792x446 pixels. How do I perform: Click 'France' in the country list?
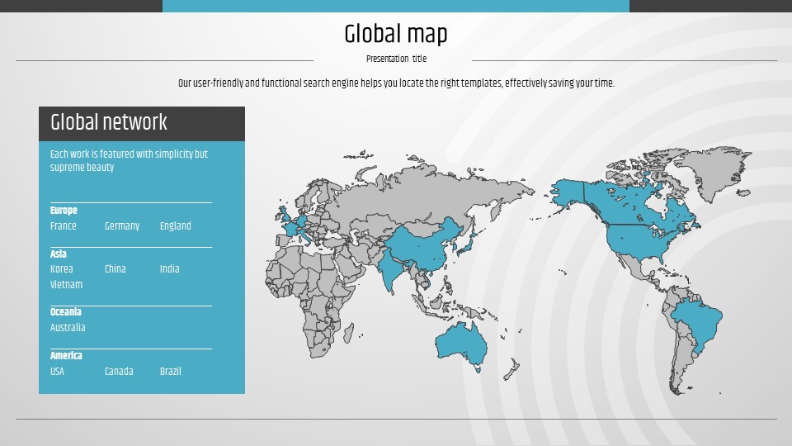(x=64, y=226)
